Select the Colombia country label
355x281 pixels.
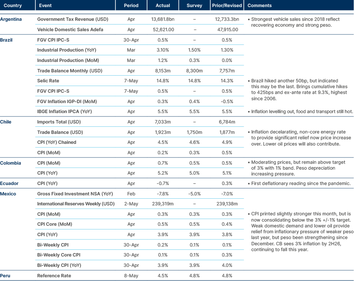[x=10, y=163]
